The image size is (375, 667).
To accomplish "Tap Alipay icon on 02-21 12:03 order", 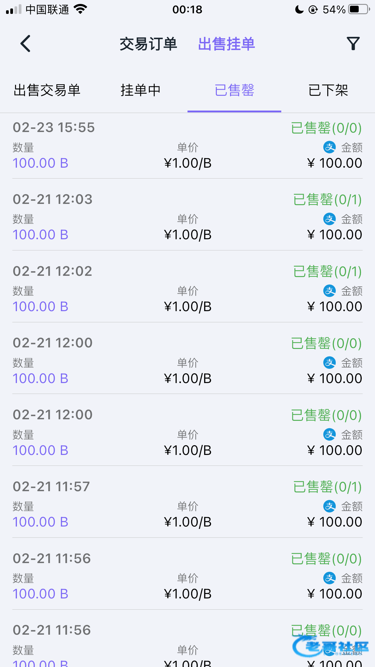I will 329,219.
